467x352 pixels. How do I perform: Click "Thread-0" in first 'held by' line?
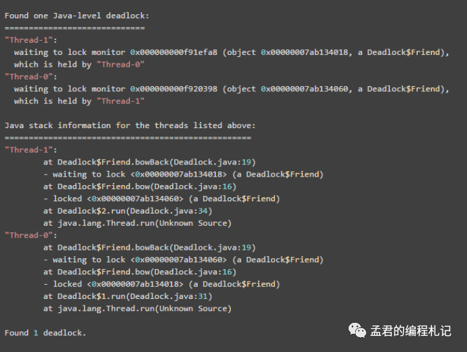(120, 64)
